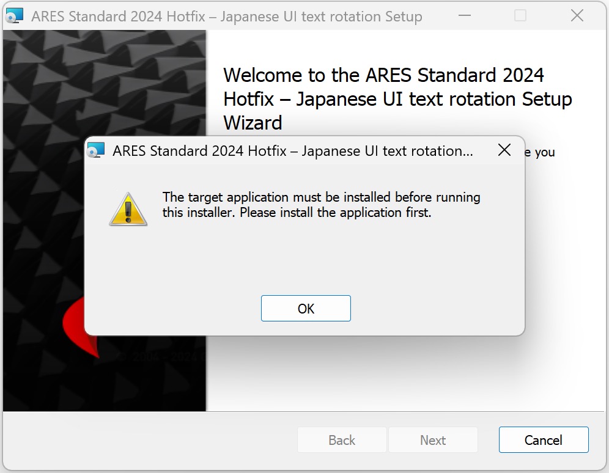Click the installer icon in the main window title bar
The height and width of the screenshot is (473, 609).
click(x=15, y=16)
